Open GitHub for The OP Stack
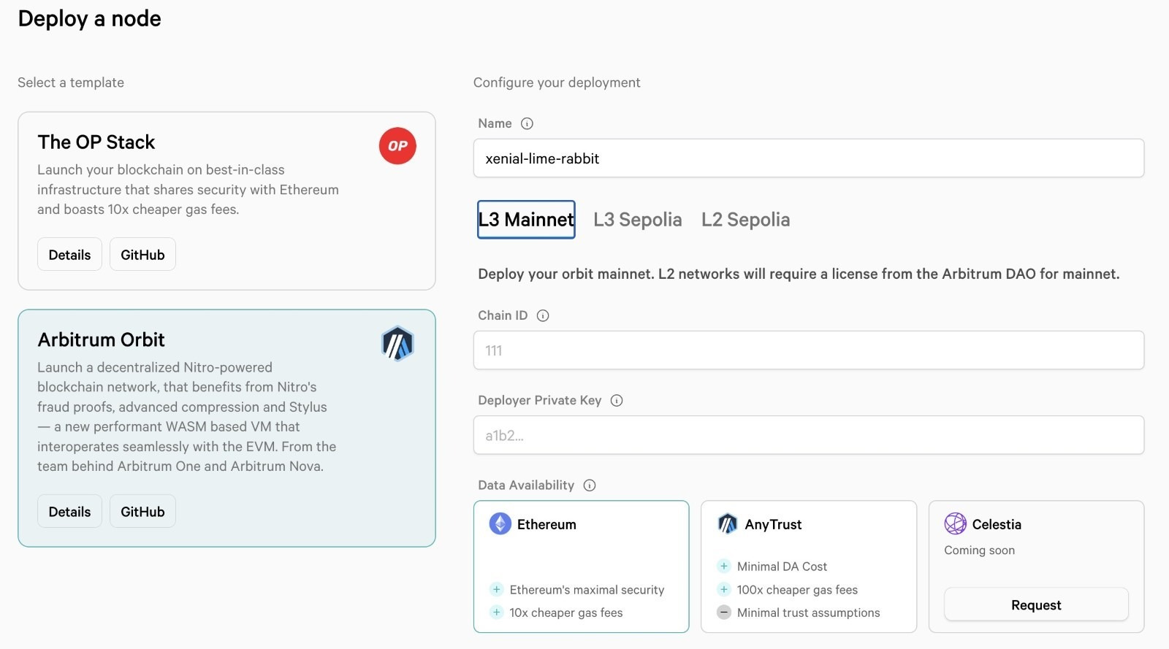Image resolution: width=1169 pixels, height=649 pixels. pyautogui.click(x=142, y=255)
